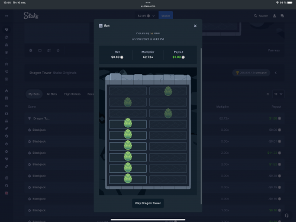Screen dimensions: 296x222
Task: Open the browser three-dots menu at top
Action: [148, 2]
